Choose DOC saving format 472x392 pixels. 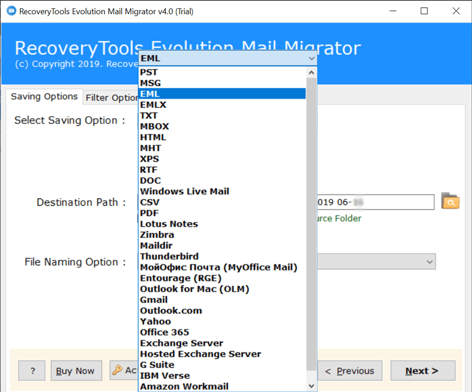(222, 181)
